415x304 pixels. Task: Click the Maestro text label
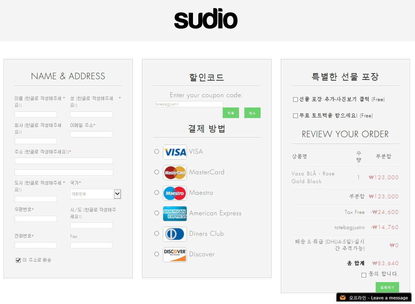point(201,193)
